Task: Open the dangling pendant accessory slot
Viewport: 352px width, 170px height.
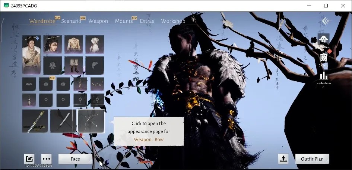Action: pyautogui.click(x=80, y=84)
